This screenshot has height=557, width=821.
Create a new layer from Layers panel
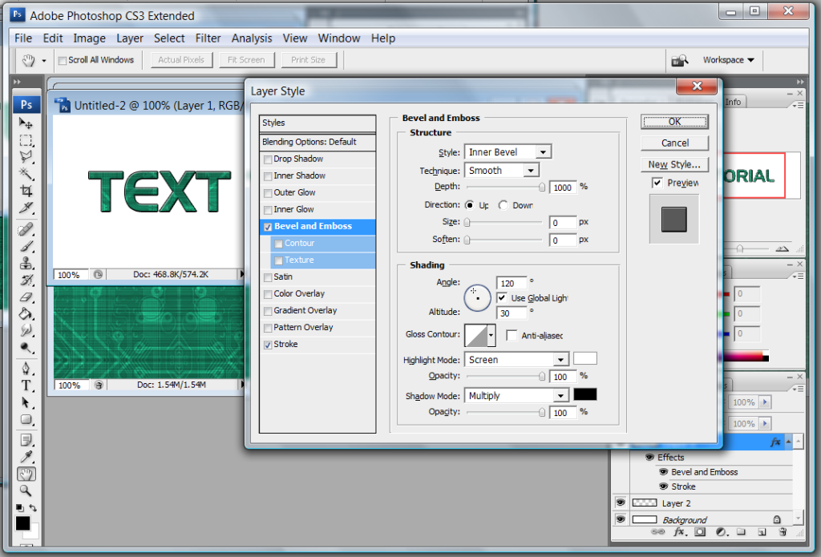pyautogui.click(x=762, y=531)
